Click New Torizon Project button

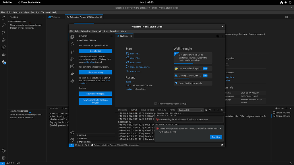click(x=95, y=94)
